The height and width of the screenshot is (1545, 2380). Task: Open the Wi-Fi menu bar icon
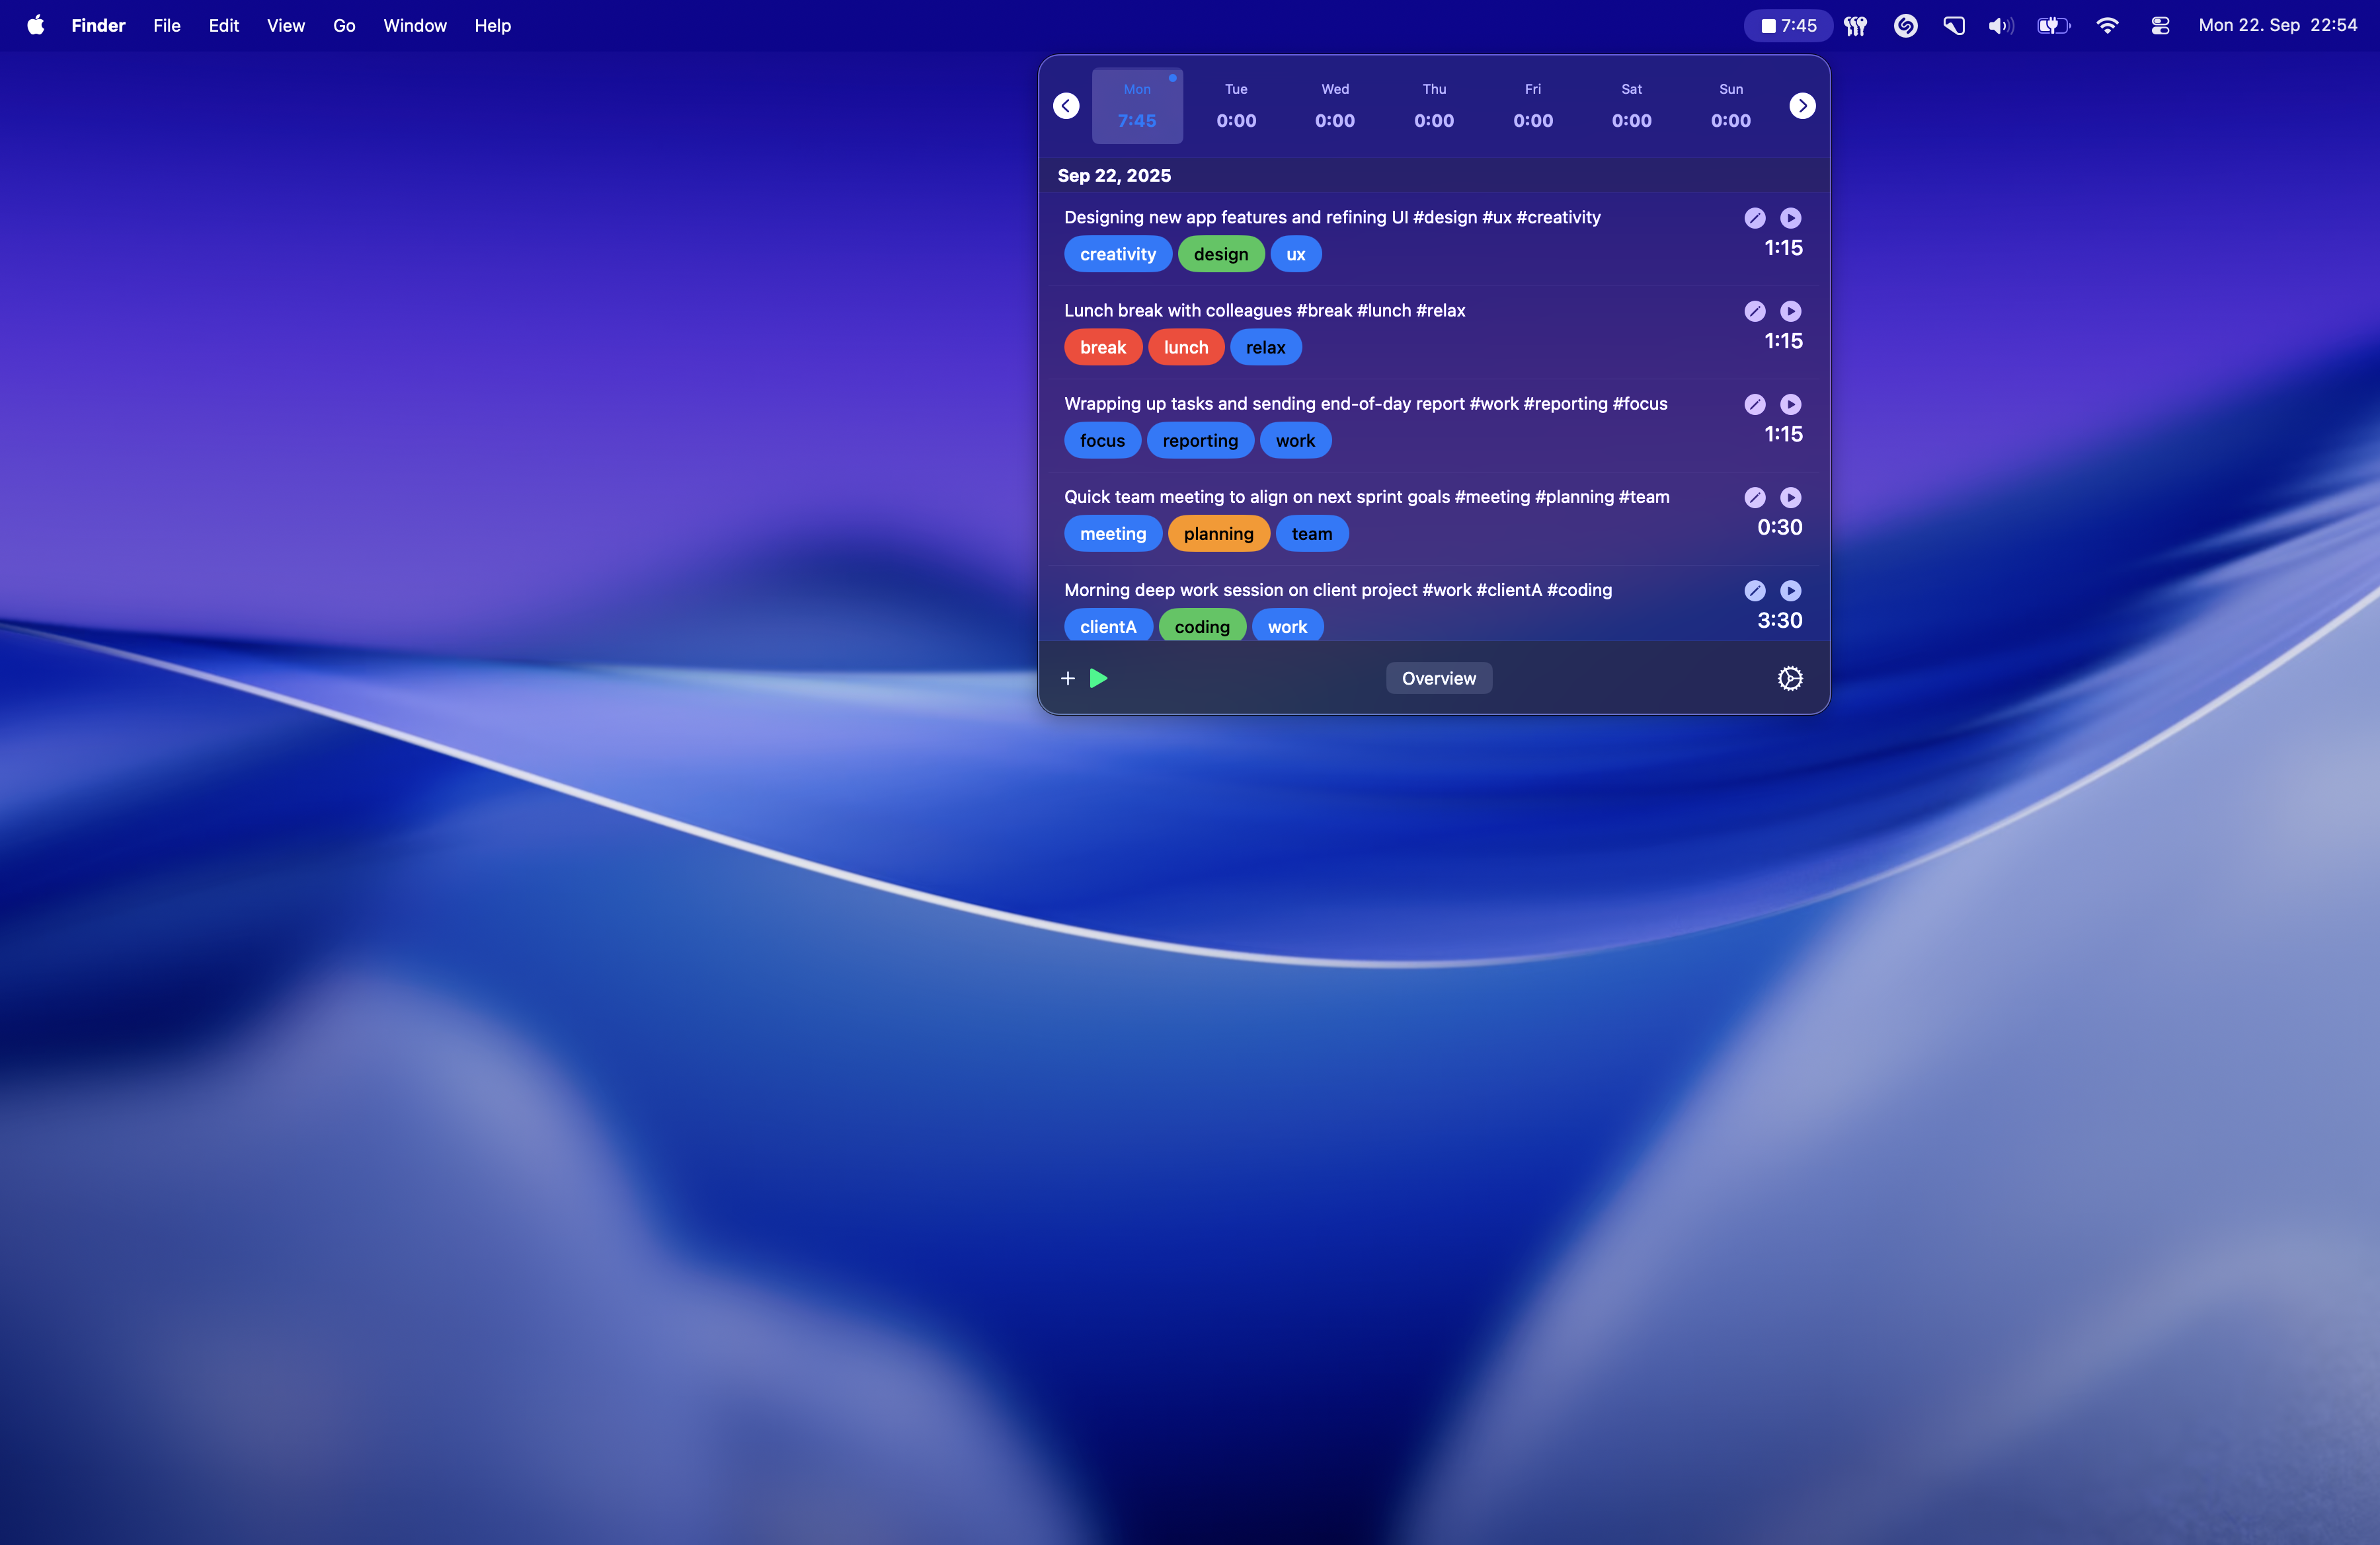2107,26
